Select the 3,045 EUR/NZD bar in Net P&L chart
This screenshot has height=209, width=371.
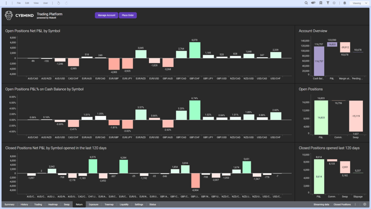click(x=141, y=54)
